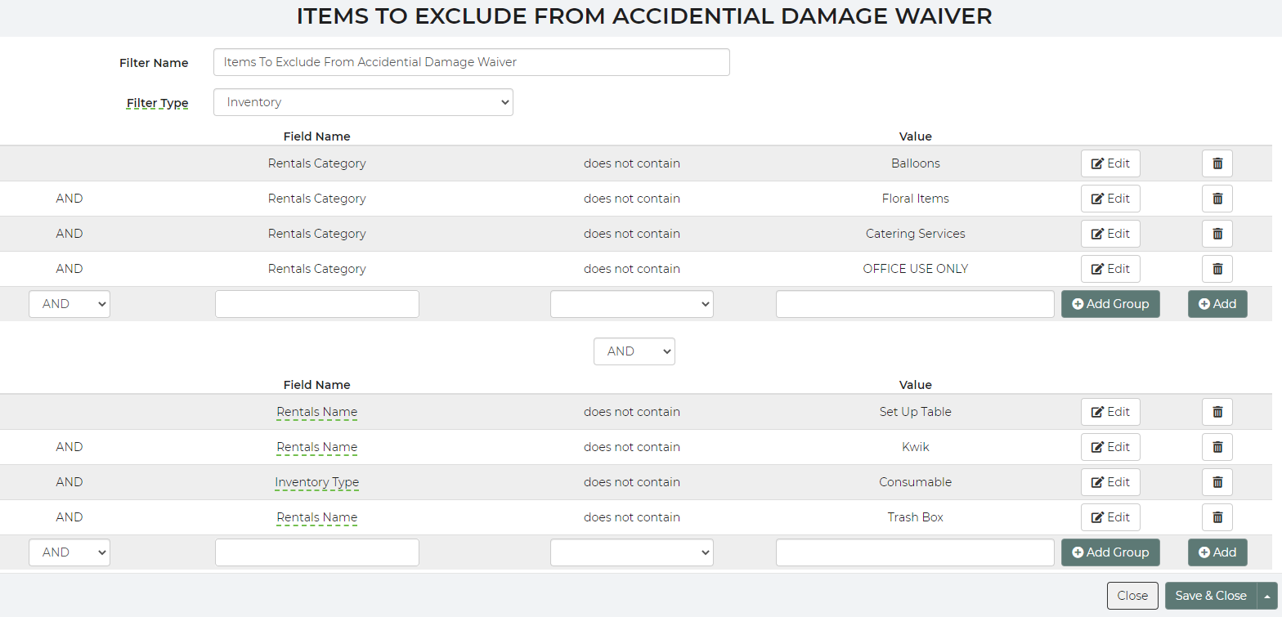Screen dimensions: 1282x617
Task: Edit the Kwik condition
Action: [1110, 447]
